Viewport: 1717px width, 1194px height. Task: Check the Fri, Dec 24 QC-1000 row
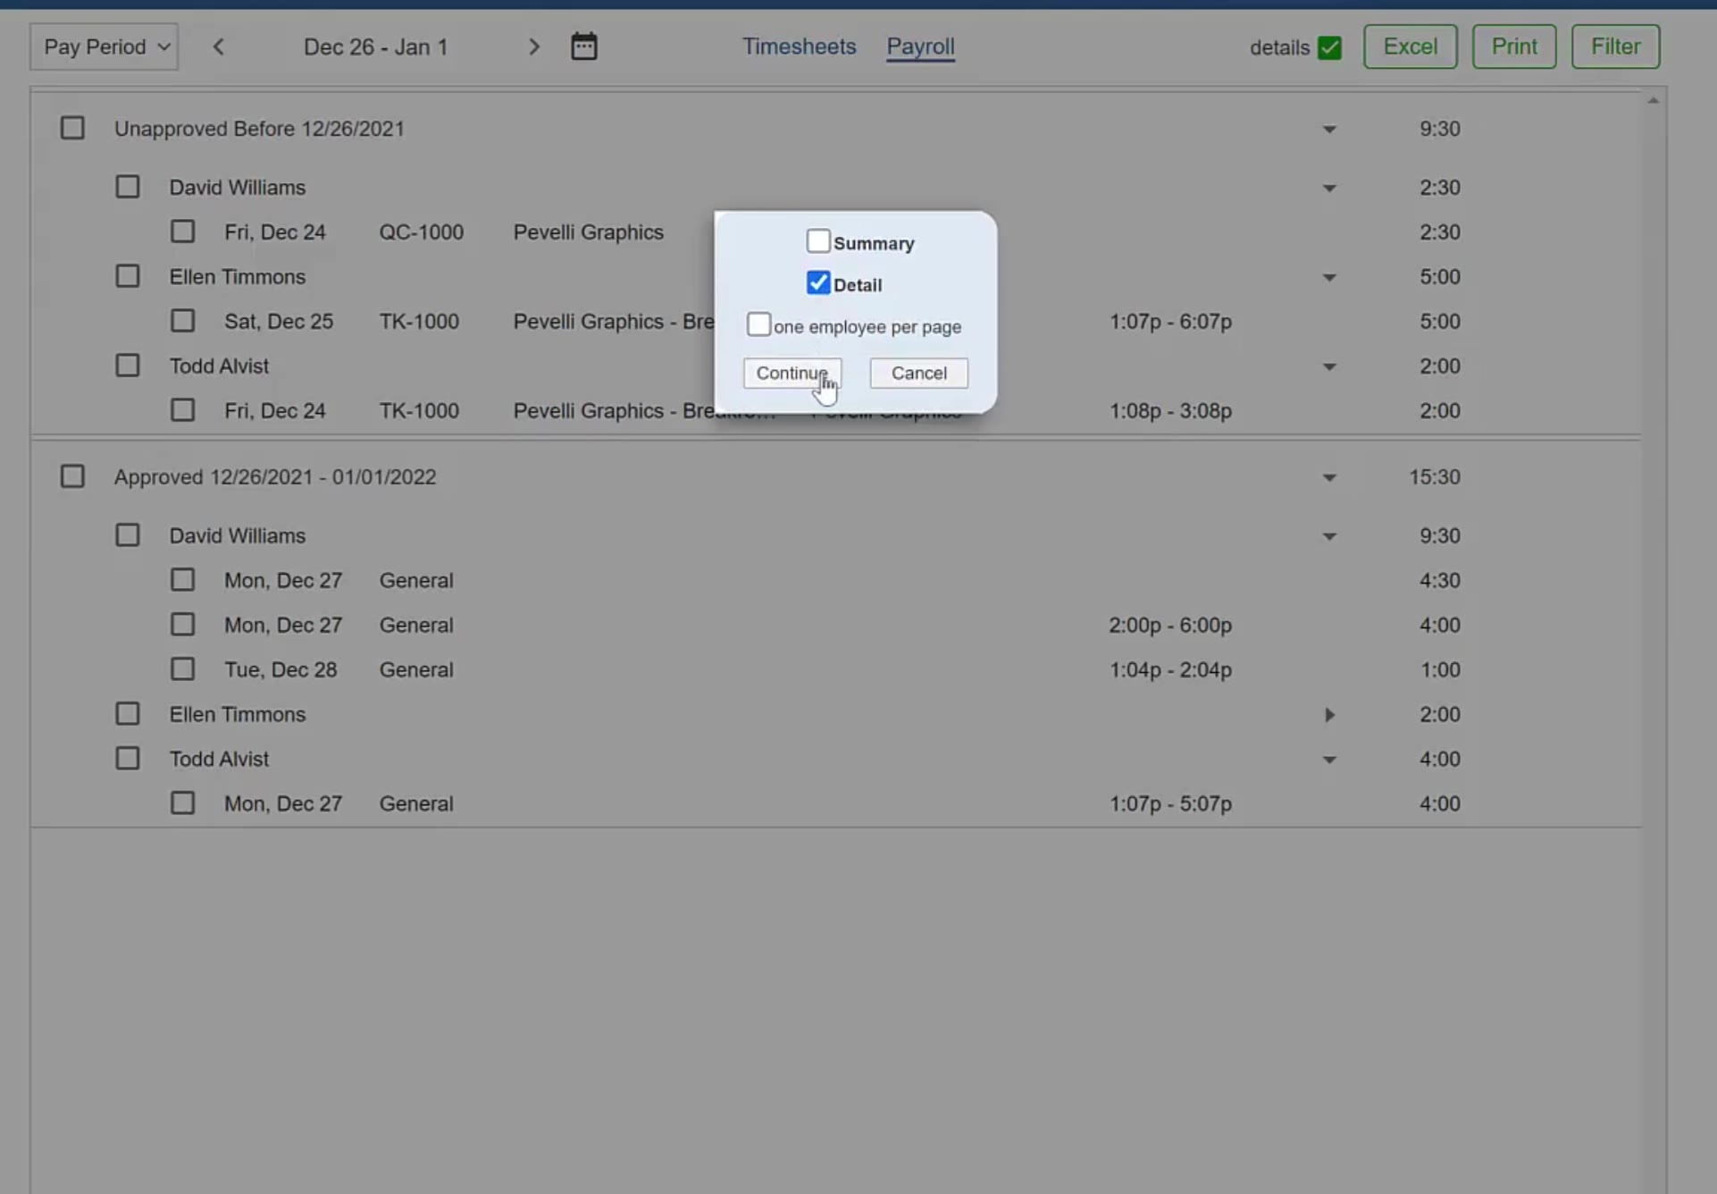182,231
